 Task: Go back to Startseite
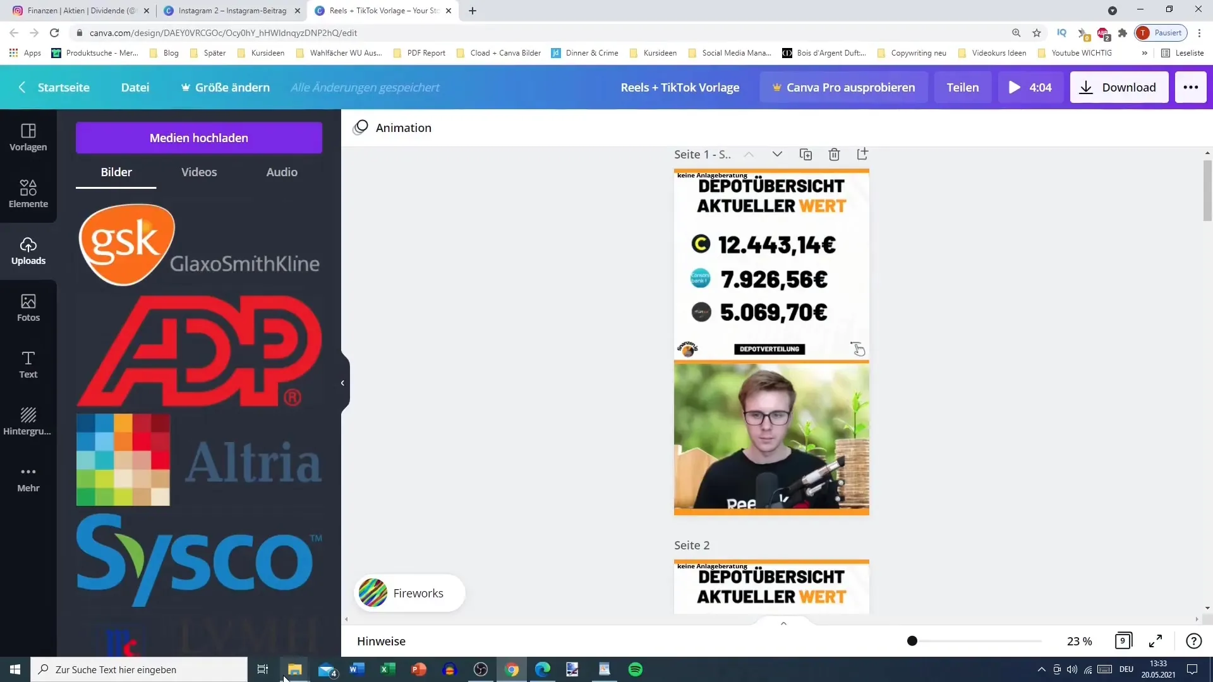pyautogui.click(x=54, y=87)
